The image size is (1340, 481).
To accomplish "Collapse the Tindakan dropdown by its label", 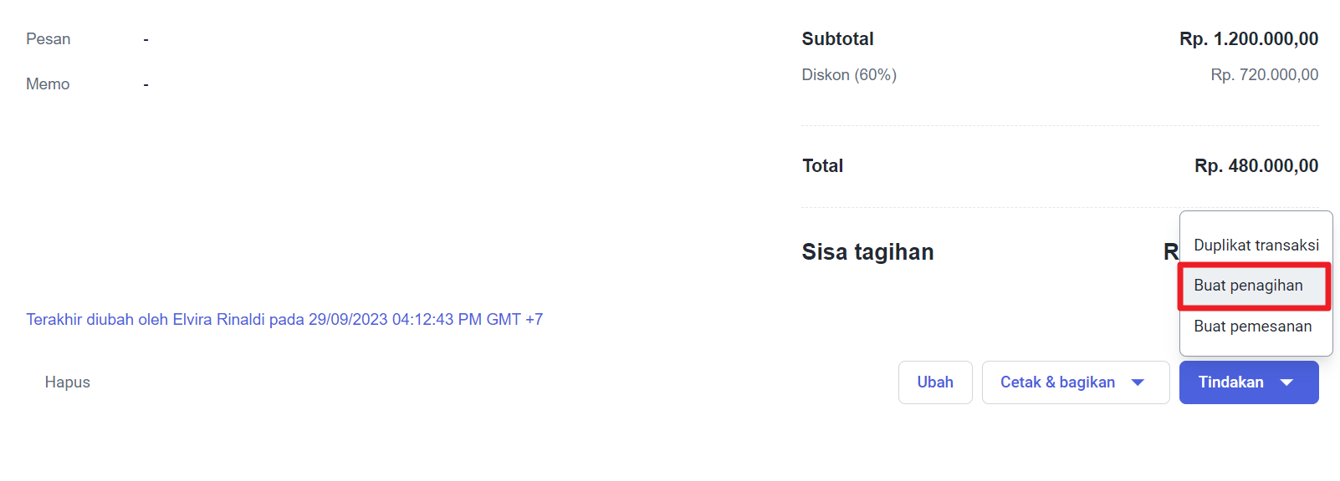I will (1230, 382).
